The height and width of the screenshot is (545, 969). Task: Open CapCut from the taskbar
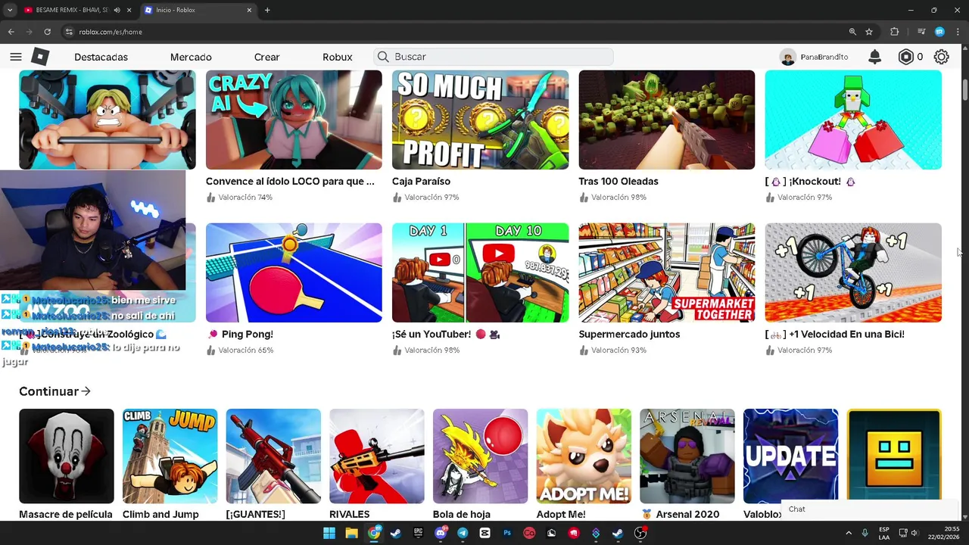[484, 533]
